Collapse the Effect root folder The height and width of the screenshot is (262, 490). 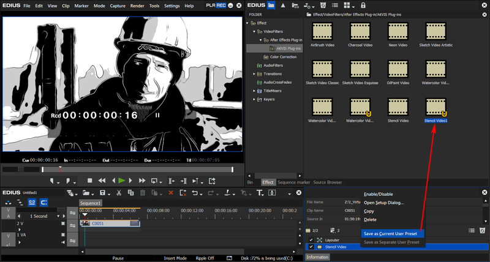pyautogui.click(x=247, y=23)
